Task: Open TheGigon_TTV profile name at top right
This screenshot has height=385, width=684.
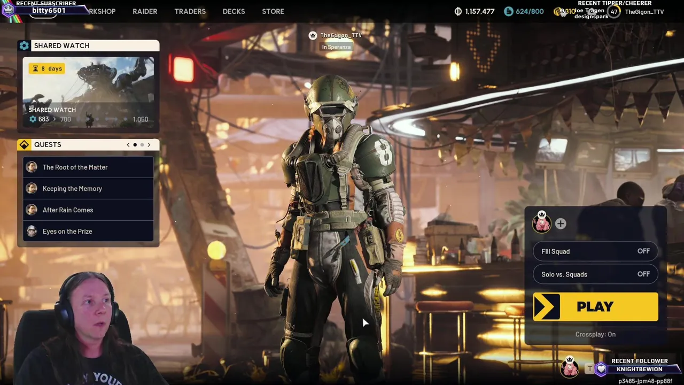Action: (644, 12)
